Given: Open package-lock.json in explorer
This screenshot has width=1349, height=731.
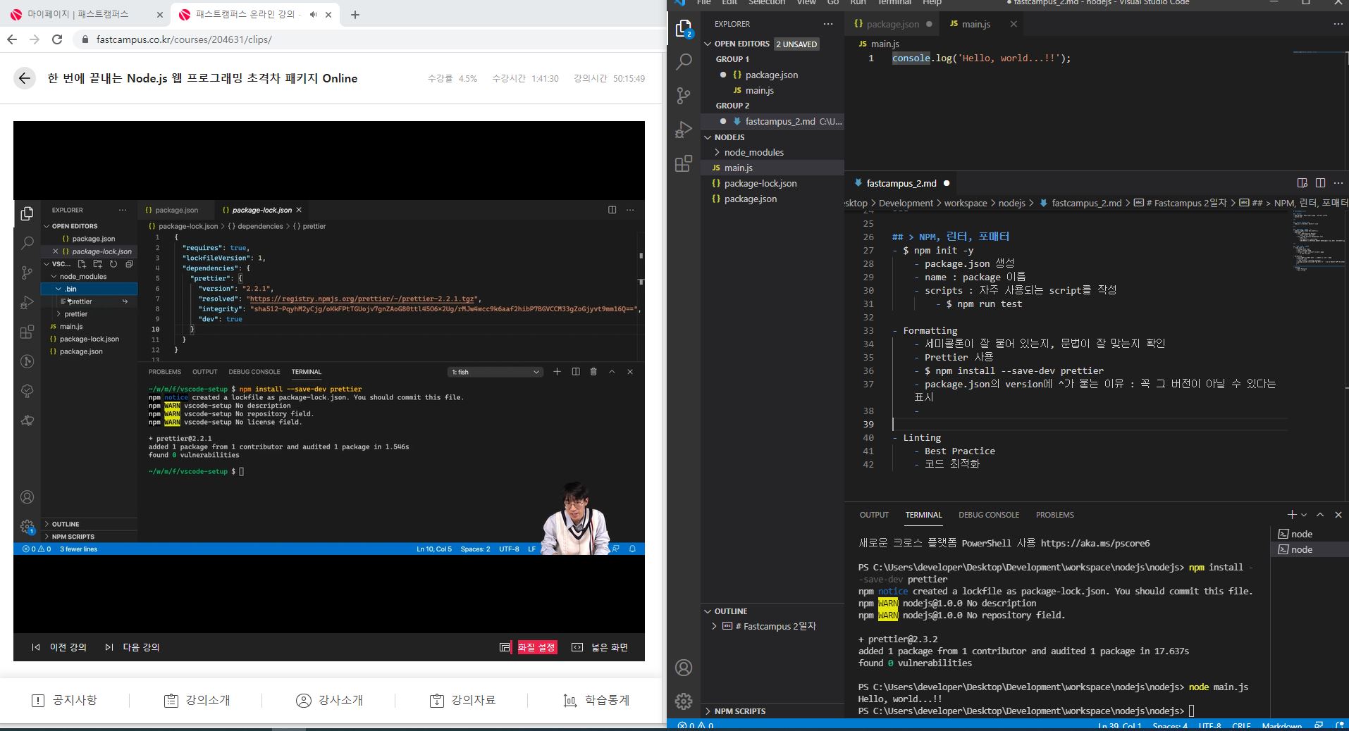Looking at the screenshot, I should 772,183.
